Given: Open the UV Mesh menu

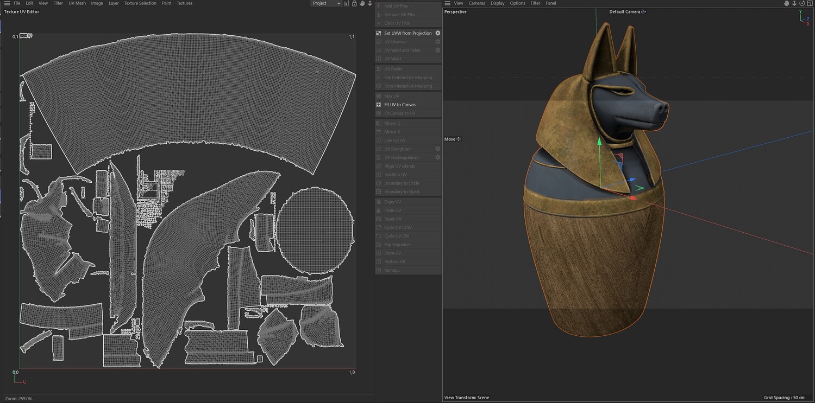Looking at the screenshot, I should coord(77,3).
